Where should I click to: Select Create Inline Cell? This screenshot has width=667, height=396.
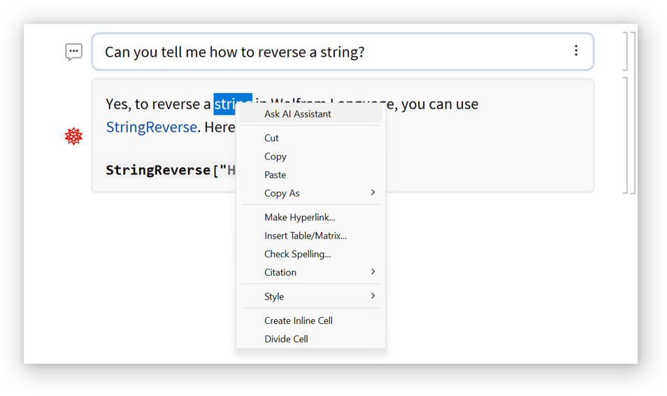[298, 320]
